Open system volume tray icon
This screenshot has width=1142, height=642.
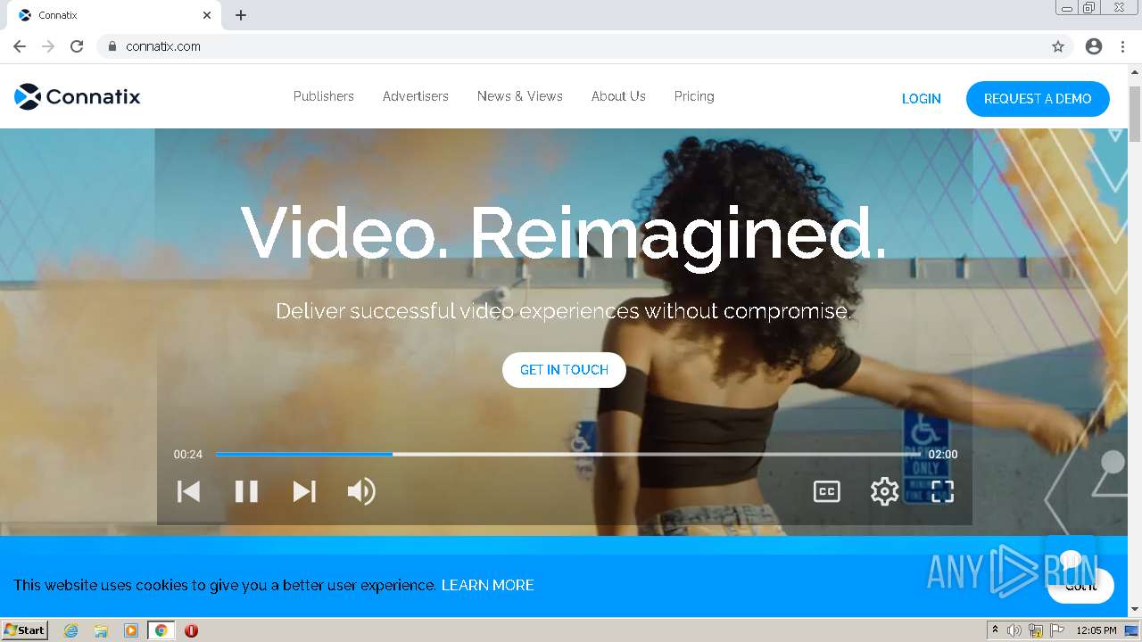(1014, 630)
